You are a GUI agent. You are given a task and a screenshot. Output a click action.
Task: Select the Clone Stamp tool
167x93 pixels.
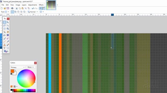point(4,45)
